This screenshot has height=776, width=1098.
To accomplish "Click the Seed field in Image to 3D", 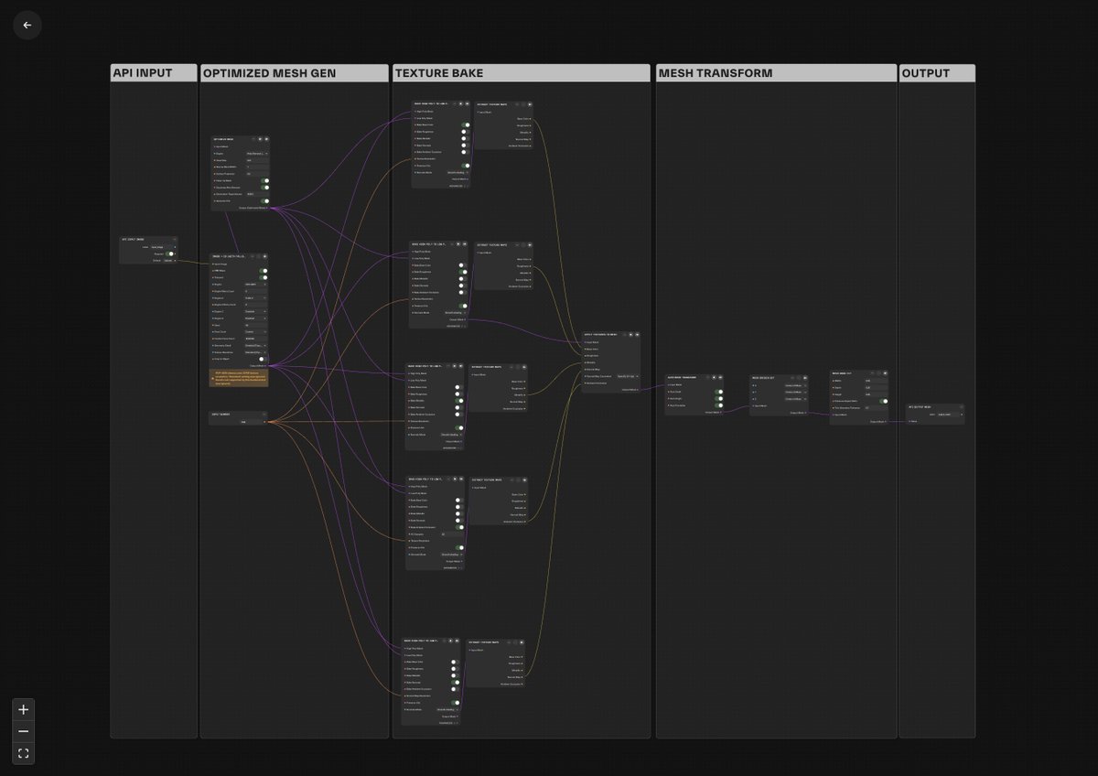I will 255,325.
